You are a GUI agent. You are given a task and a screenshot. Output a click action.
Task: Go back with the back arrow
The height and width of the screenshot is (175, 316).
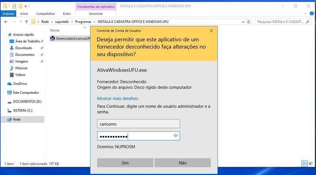coord(6,22)
